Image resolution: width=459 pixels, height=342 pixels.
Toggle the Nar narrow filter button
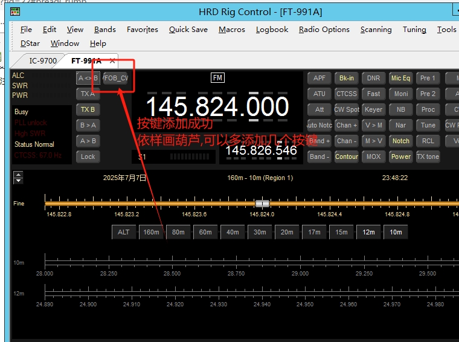pyautogui.click(x=401, y=125)
